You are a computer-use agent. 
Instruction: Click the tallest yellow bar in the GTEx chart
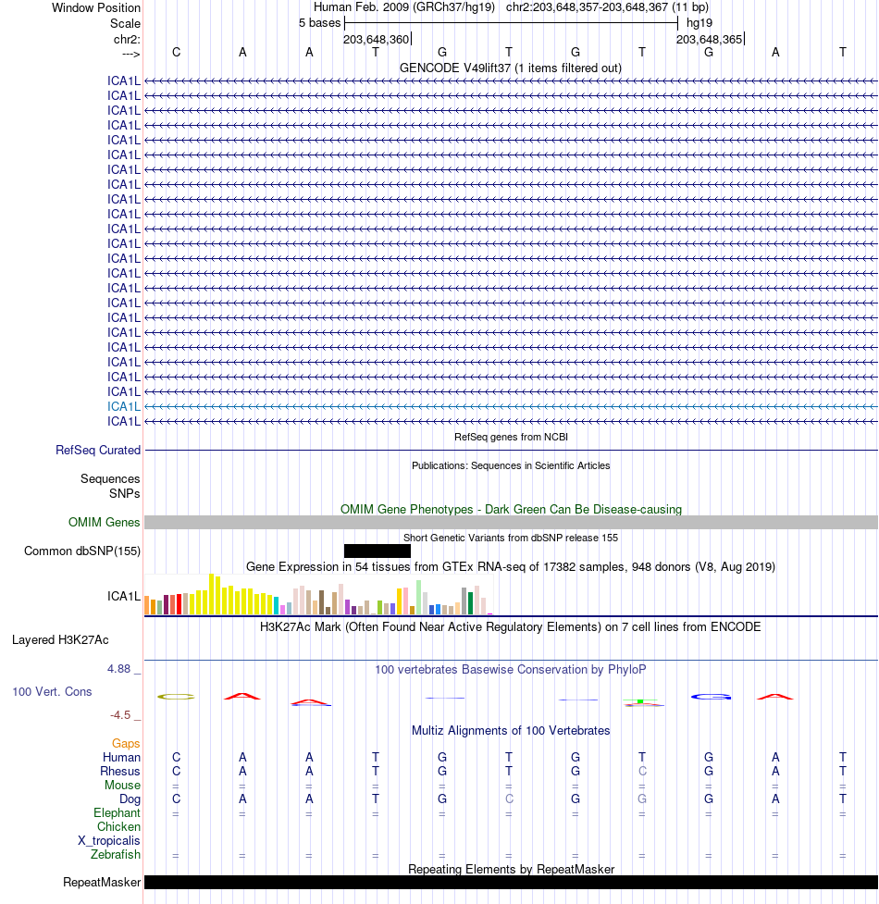coord(212,594)
